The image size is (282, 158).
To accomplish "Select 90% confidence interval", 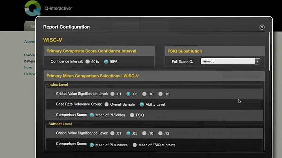I will click(x=88, y=61).
